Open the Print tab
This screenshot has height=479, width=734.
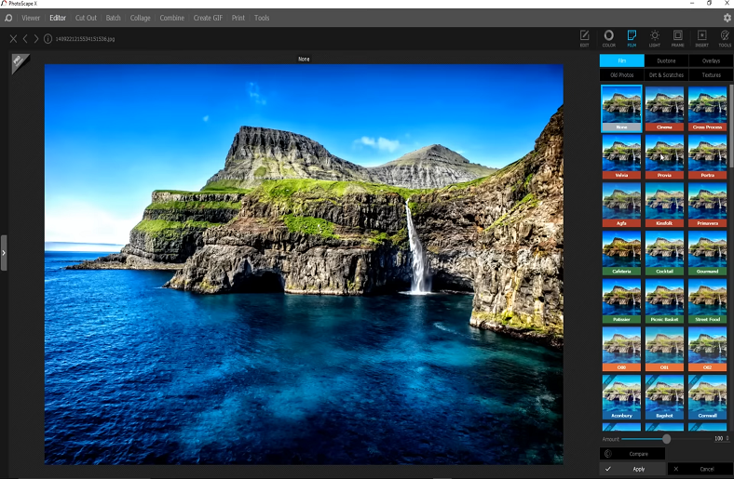[x=238, y=18]
